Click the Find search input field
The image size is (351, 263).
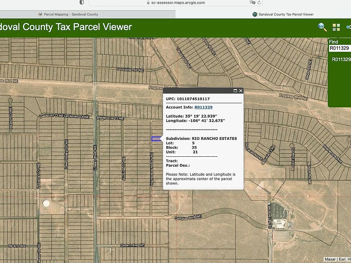tap(340, 48)
